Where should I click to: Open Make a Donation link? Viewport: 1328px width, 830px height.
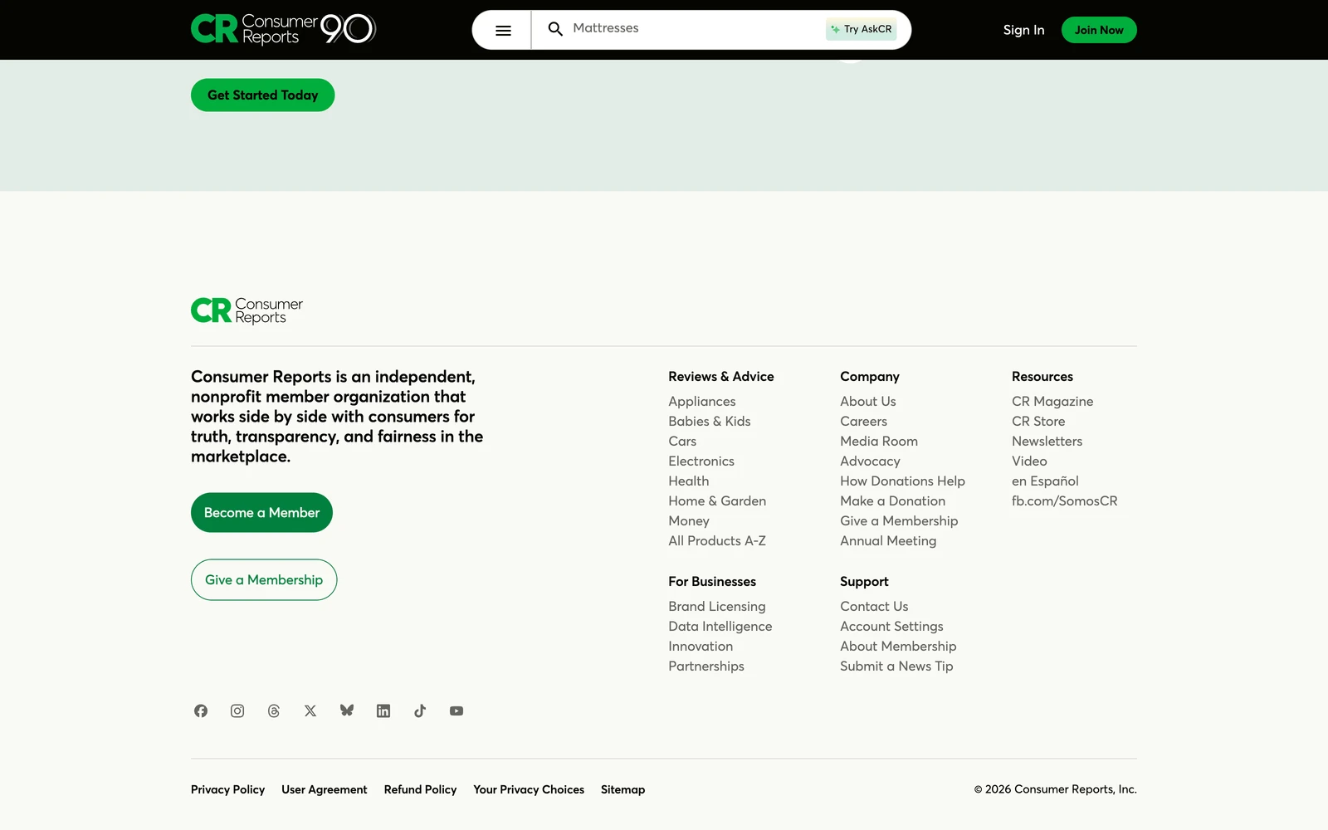point(892,501)
